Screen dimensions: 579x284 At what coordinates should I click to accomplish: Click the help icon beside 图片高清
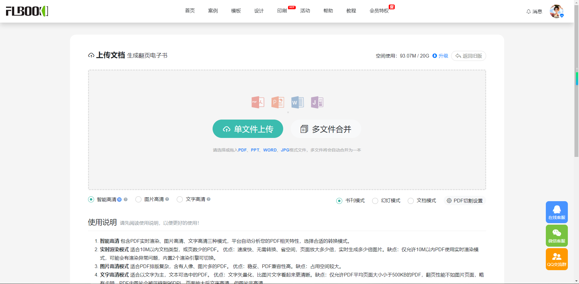tap(167, 199)
